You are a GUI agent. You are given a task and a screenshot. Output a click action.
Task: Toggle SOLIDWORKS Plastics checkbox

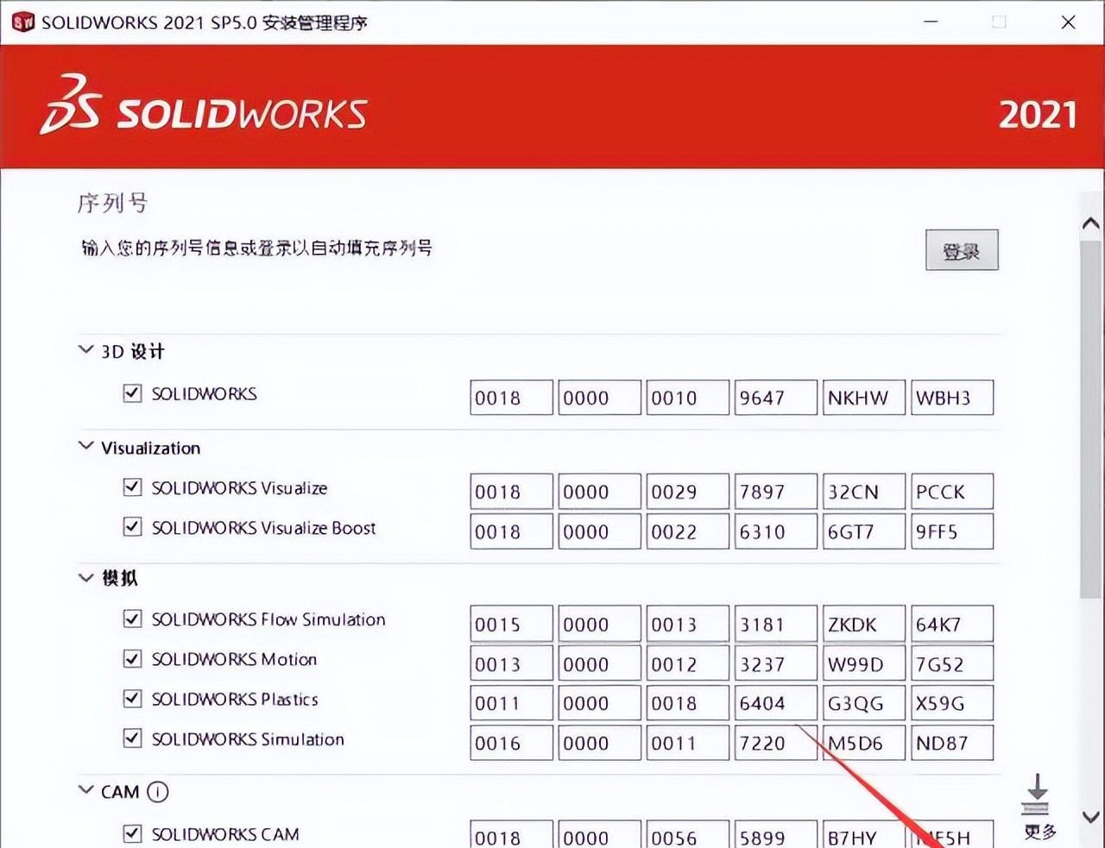click(132, 698)
